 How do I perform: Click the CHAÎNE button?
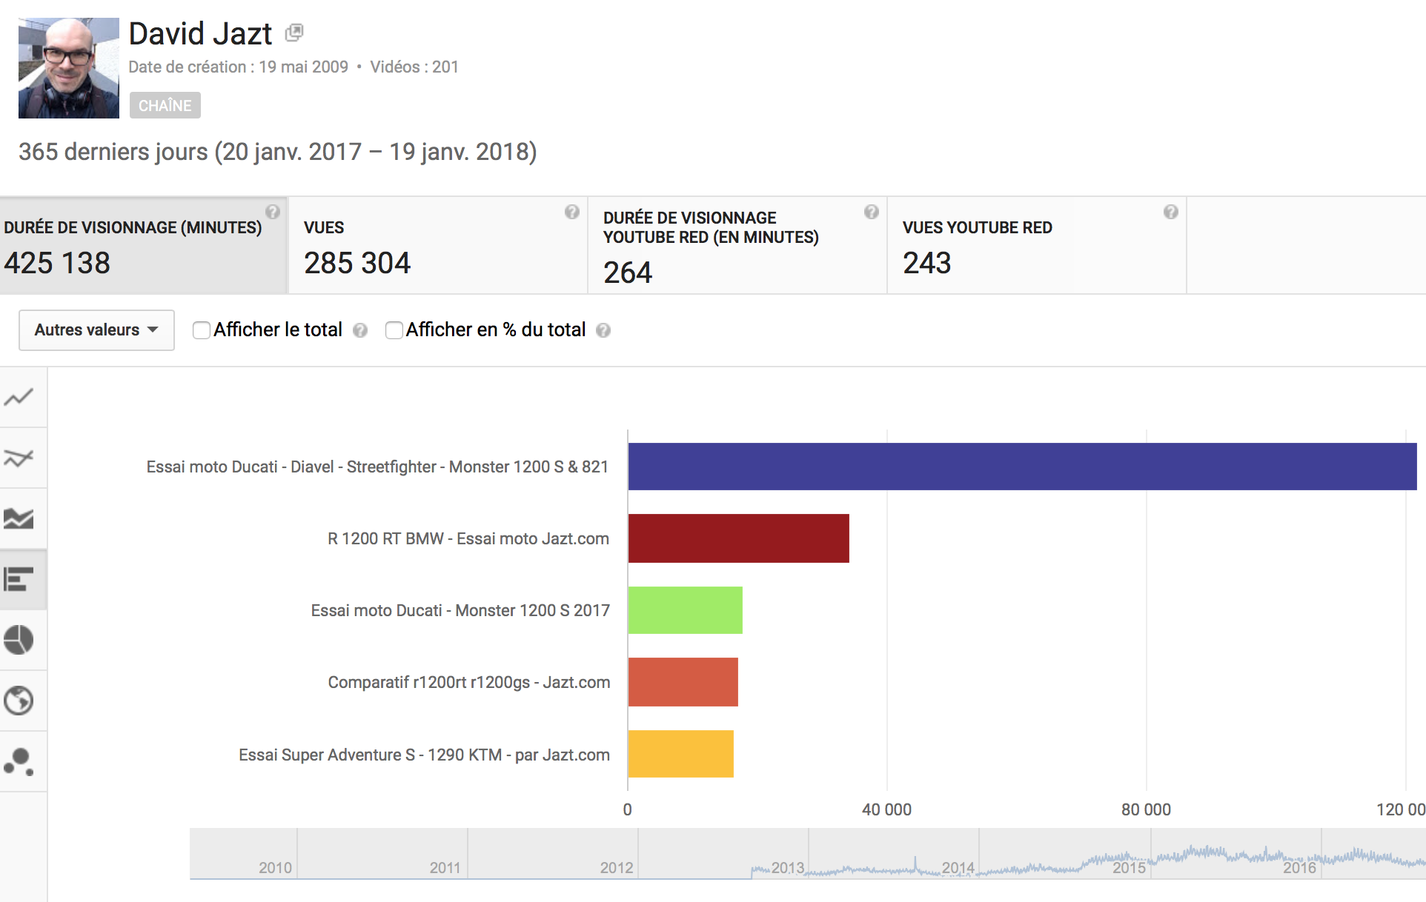165,105
